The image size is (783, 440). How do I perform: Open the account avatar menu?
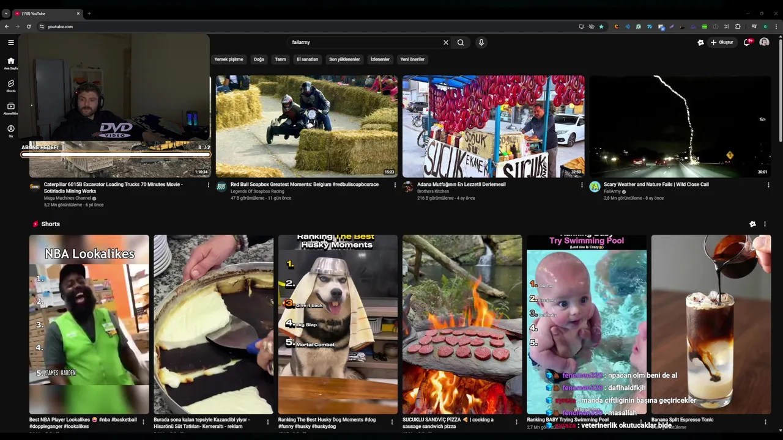(x=764, y=42)
